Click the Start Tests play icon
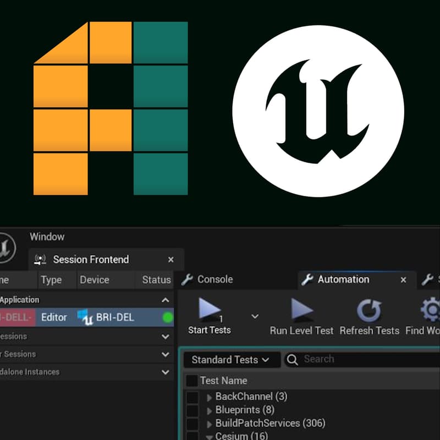The image size is (440, 440). [210, 309]
